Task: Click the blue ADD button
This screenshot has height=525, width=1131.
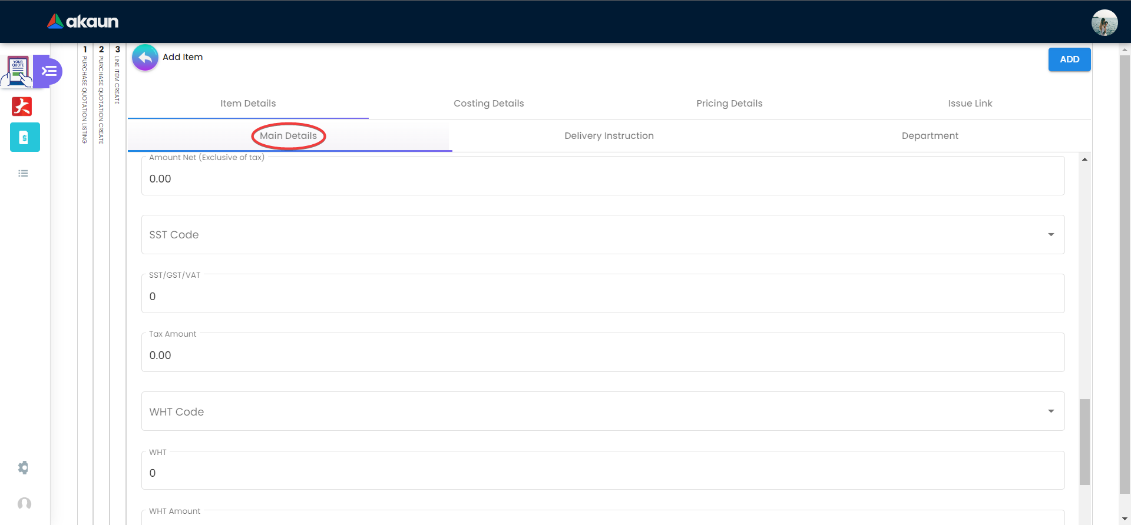Action: [x=1069, y=59]
